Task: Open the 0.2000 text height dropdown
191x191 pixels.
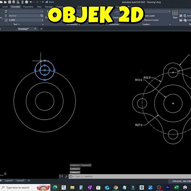Action: click(43, 20)
